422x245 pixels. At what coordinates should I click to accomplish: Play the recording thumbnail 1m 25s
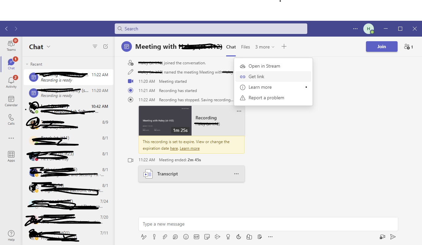point(165,120)
